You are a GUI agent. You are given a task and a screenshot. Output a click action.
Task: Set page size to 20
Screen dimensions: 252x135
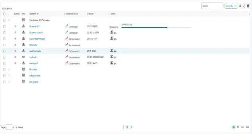238,127
